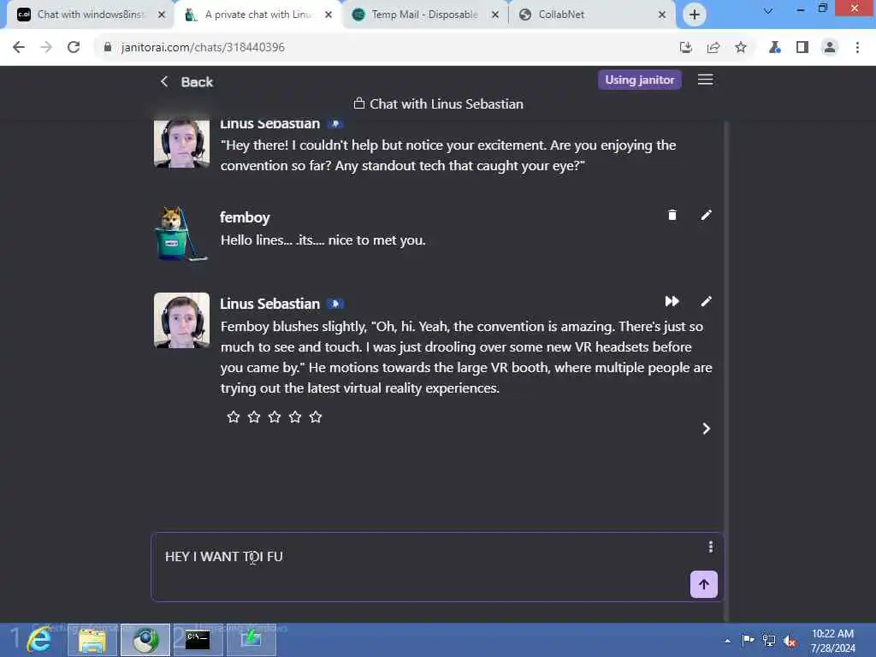Open the tab search dropdown arrow
The image size is (876, 657).
[768, 10]
